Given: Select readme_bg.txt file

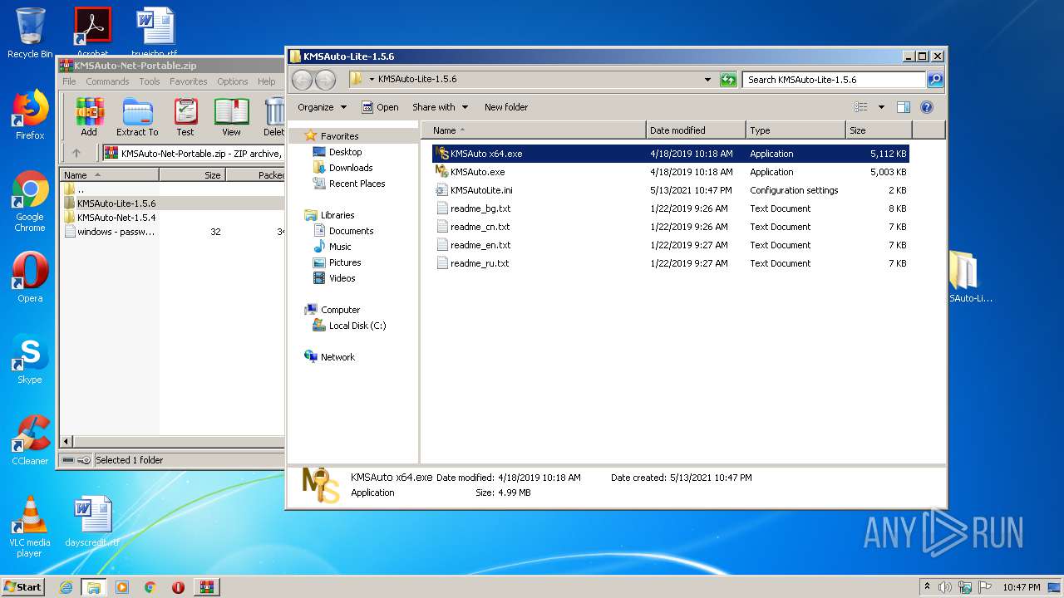Looking at the screenshot, I should (670, 208).
